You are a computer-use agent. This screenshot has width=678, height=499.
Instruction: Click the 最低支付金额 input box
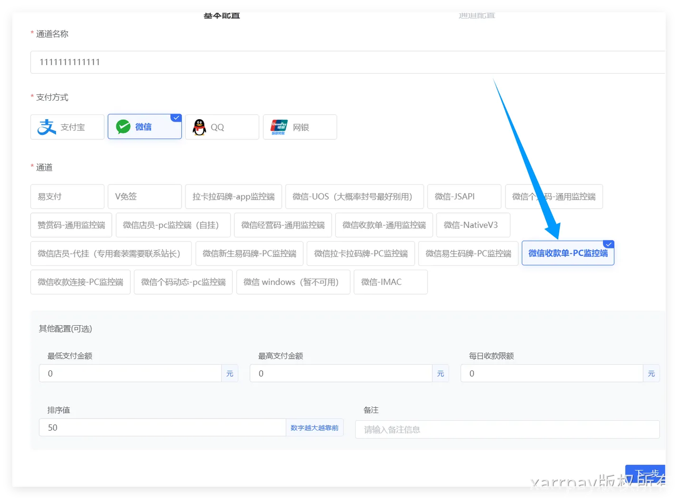pos(130,373)
